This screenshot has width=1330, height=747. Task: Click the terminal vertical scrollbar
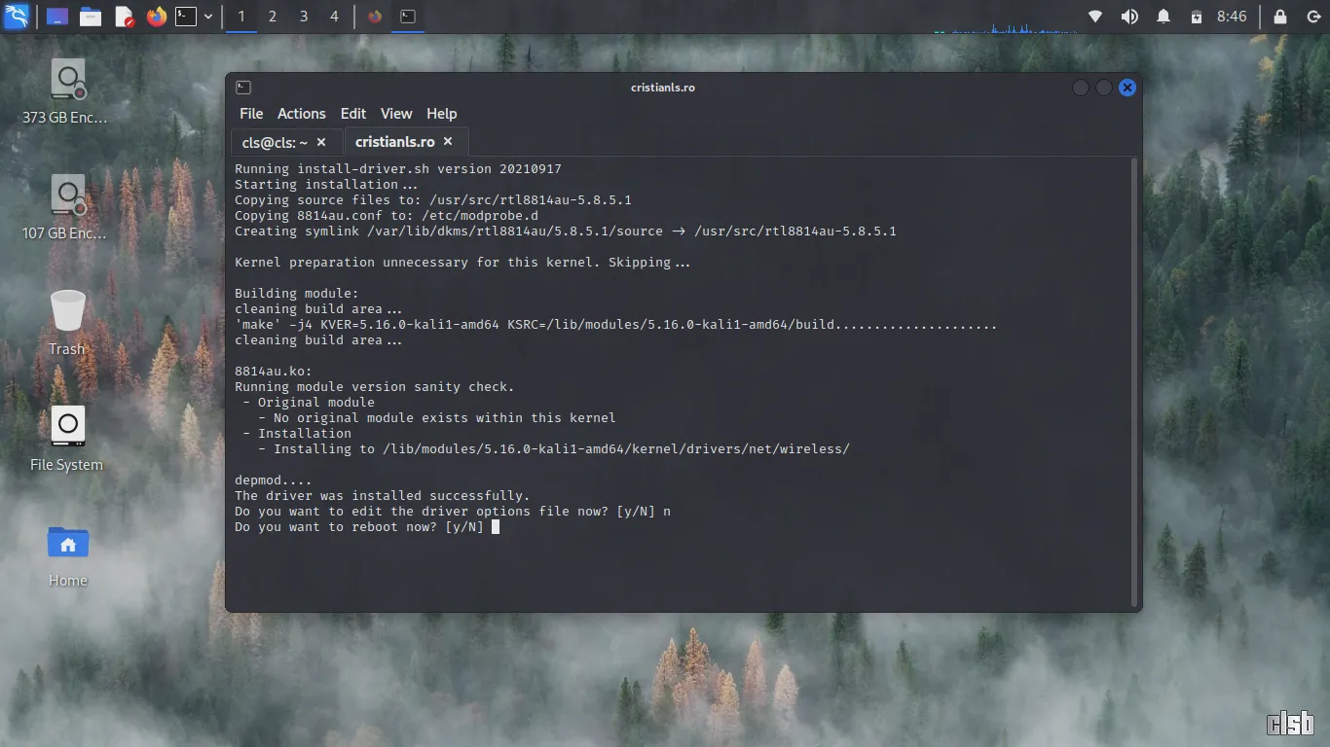point(1134,382)
